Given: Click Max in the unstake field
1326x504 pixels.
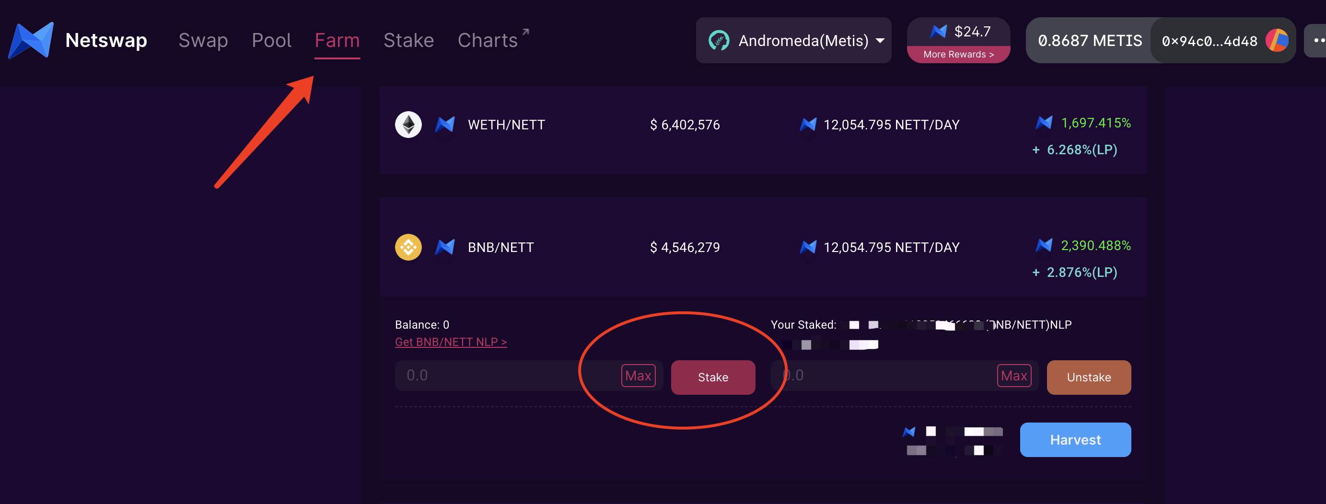Looking at the screenshot, I should click(x=1014, y=376).
